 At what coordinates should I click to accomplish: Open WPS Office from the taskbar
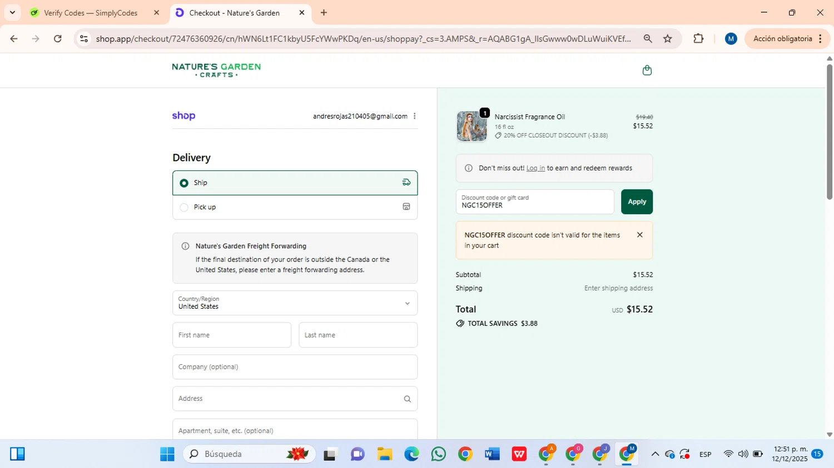pos(519,454)
